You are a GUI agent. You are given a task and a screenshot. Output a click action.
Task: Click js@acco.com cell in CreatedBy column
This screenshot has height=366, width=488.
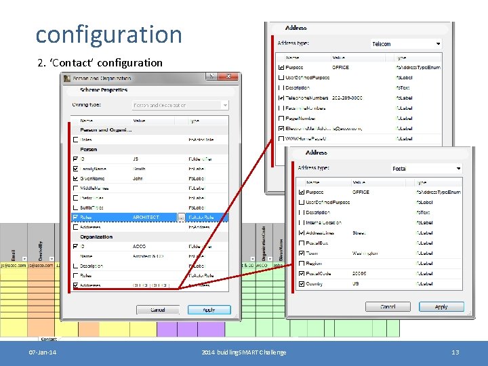pos(41,265)
